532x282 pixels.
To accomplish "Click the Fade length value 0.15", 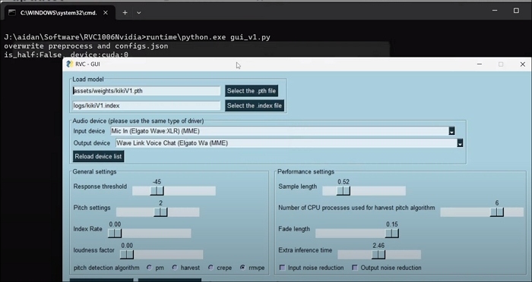I will [x=392, y=224].
